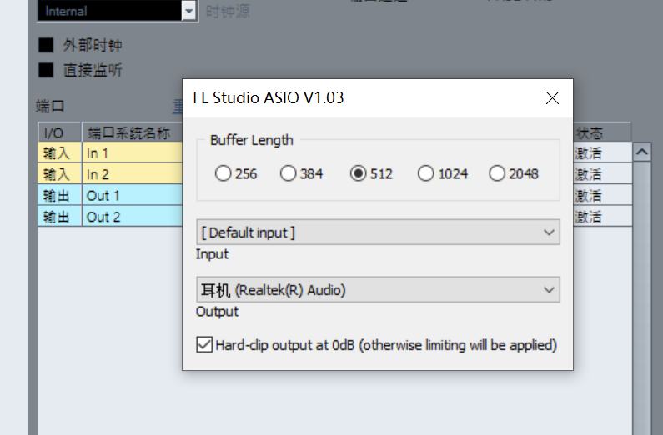Select the Out 2 port row
The image size is (663, 435).
125,217
